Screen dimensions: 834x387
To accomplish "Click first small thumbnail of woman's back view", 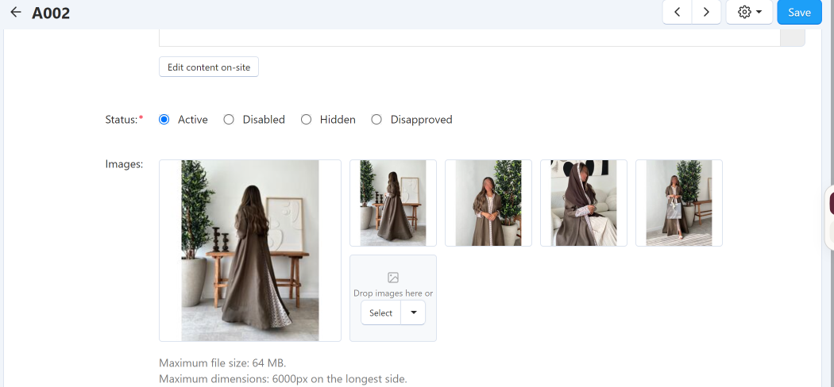I will coord(393,203).
